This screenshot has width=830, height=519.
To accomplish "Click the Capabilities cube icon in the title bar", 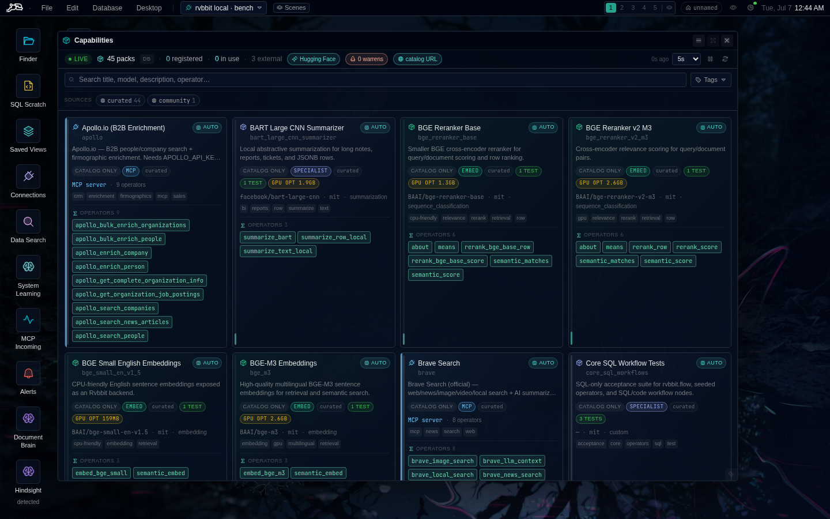I will [x=66, y=40].
